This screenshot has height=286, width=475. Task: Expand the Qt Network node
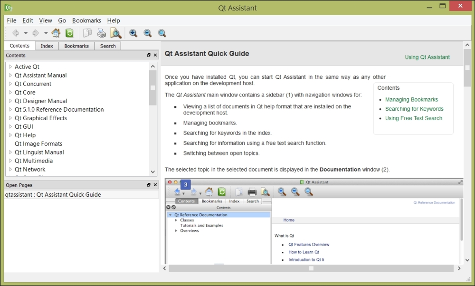click(10, 169)
